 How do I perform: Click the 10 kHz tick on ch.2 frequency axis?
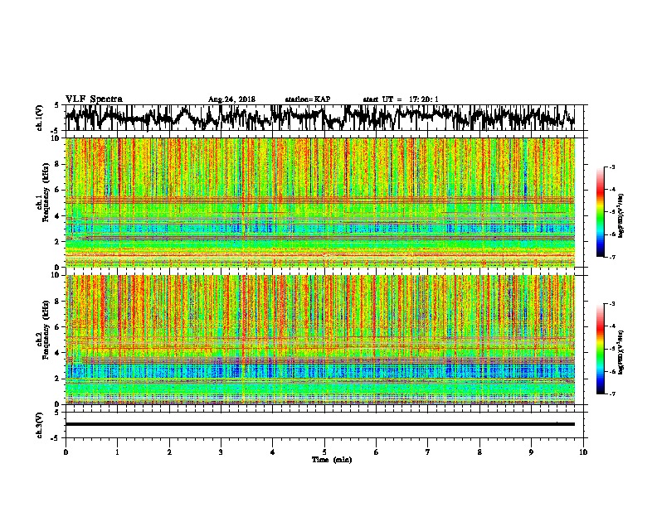[56, 275]
